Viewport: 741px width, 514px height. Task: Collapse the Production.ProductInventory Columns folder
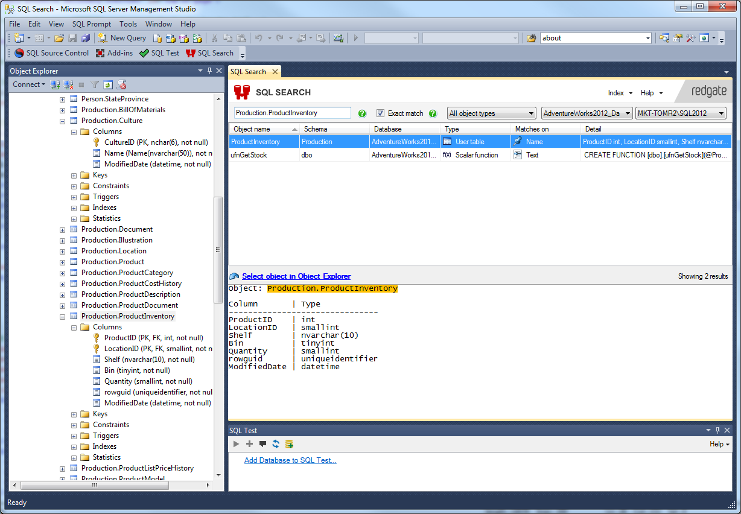coord(74,326)
